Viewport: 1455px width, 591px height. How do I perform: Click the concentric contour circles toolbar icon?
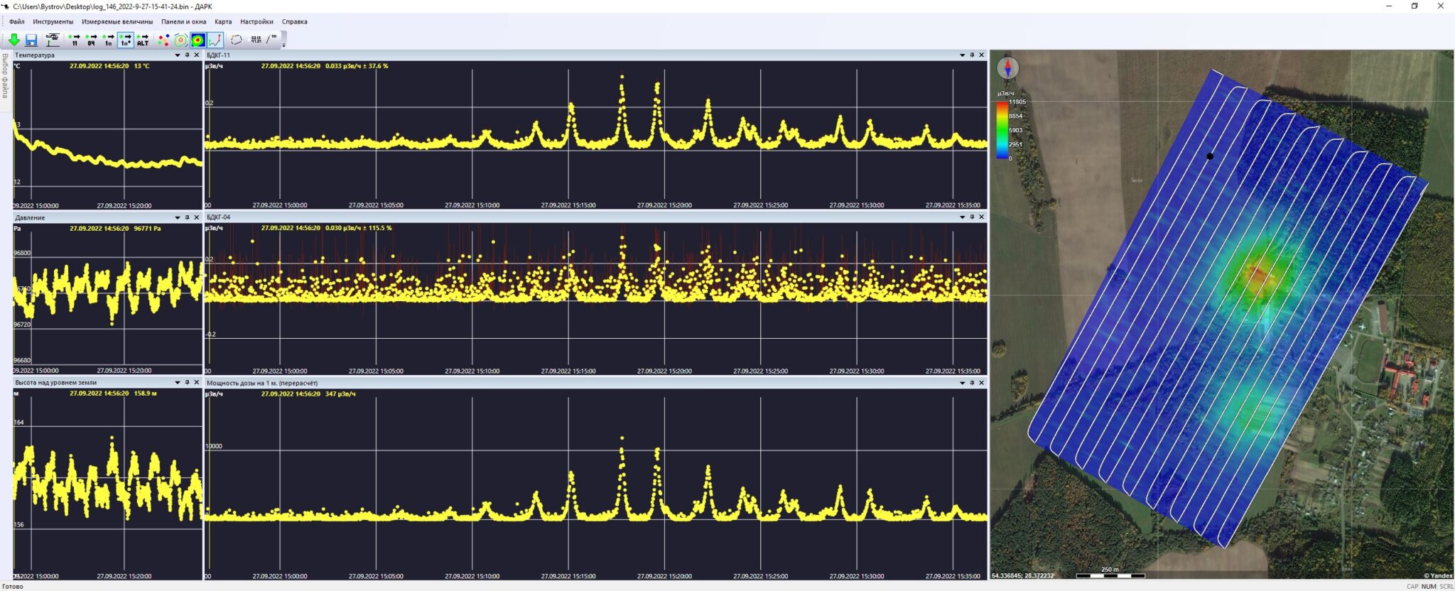click(180, 40)
